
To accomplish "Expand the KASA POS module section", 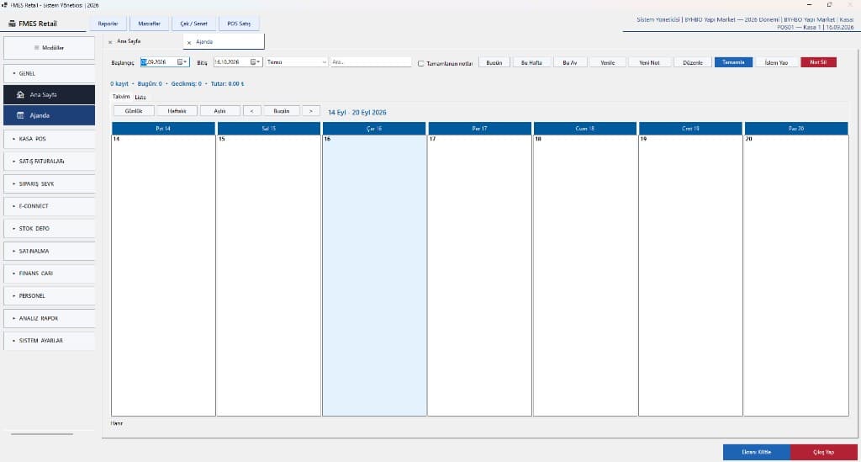I will (49, 139).
